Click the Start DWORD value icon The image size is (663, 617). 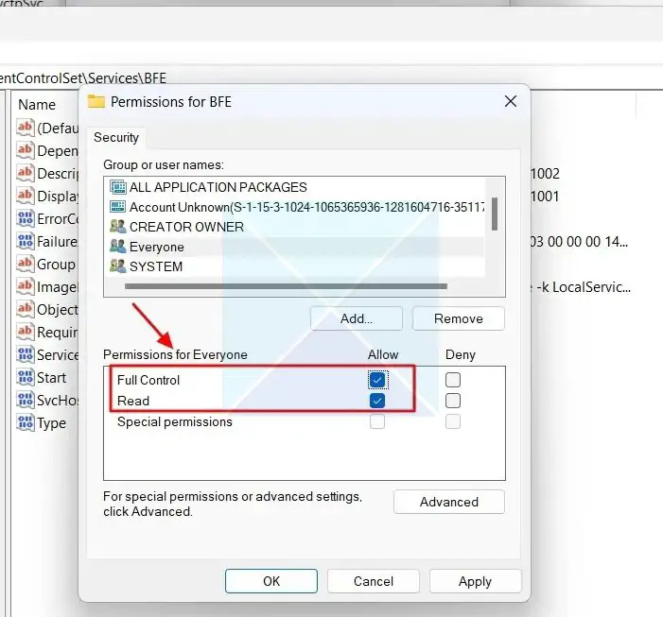pos(26,377)
